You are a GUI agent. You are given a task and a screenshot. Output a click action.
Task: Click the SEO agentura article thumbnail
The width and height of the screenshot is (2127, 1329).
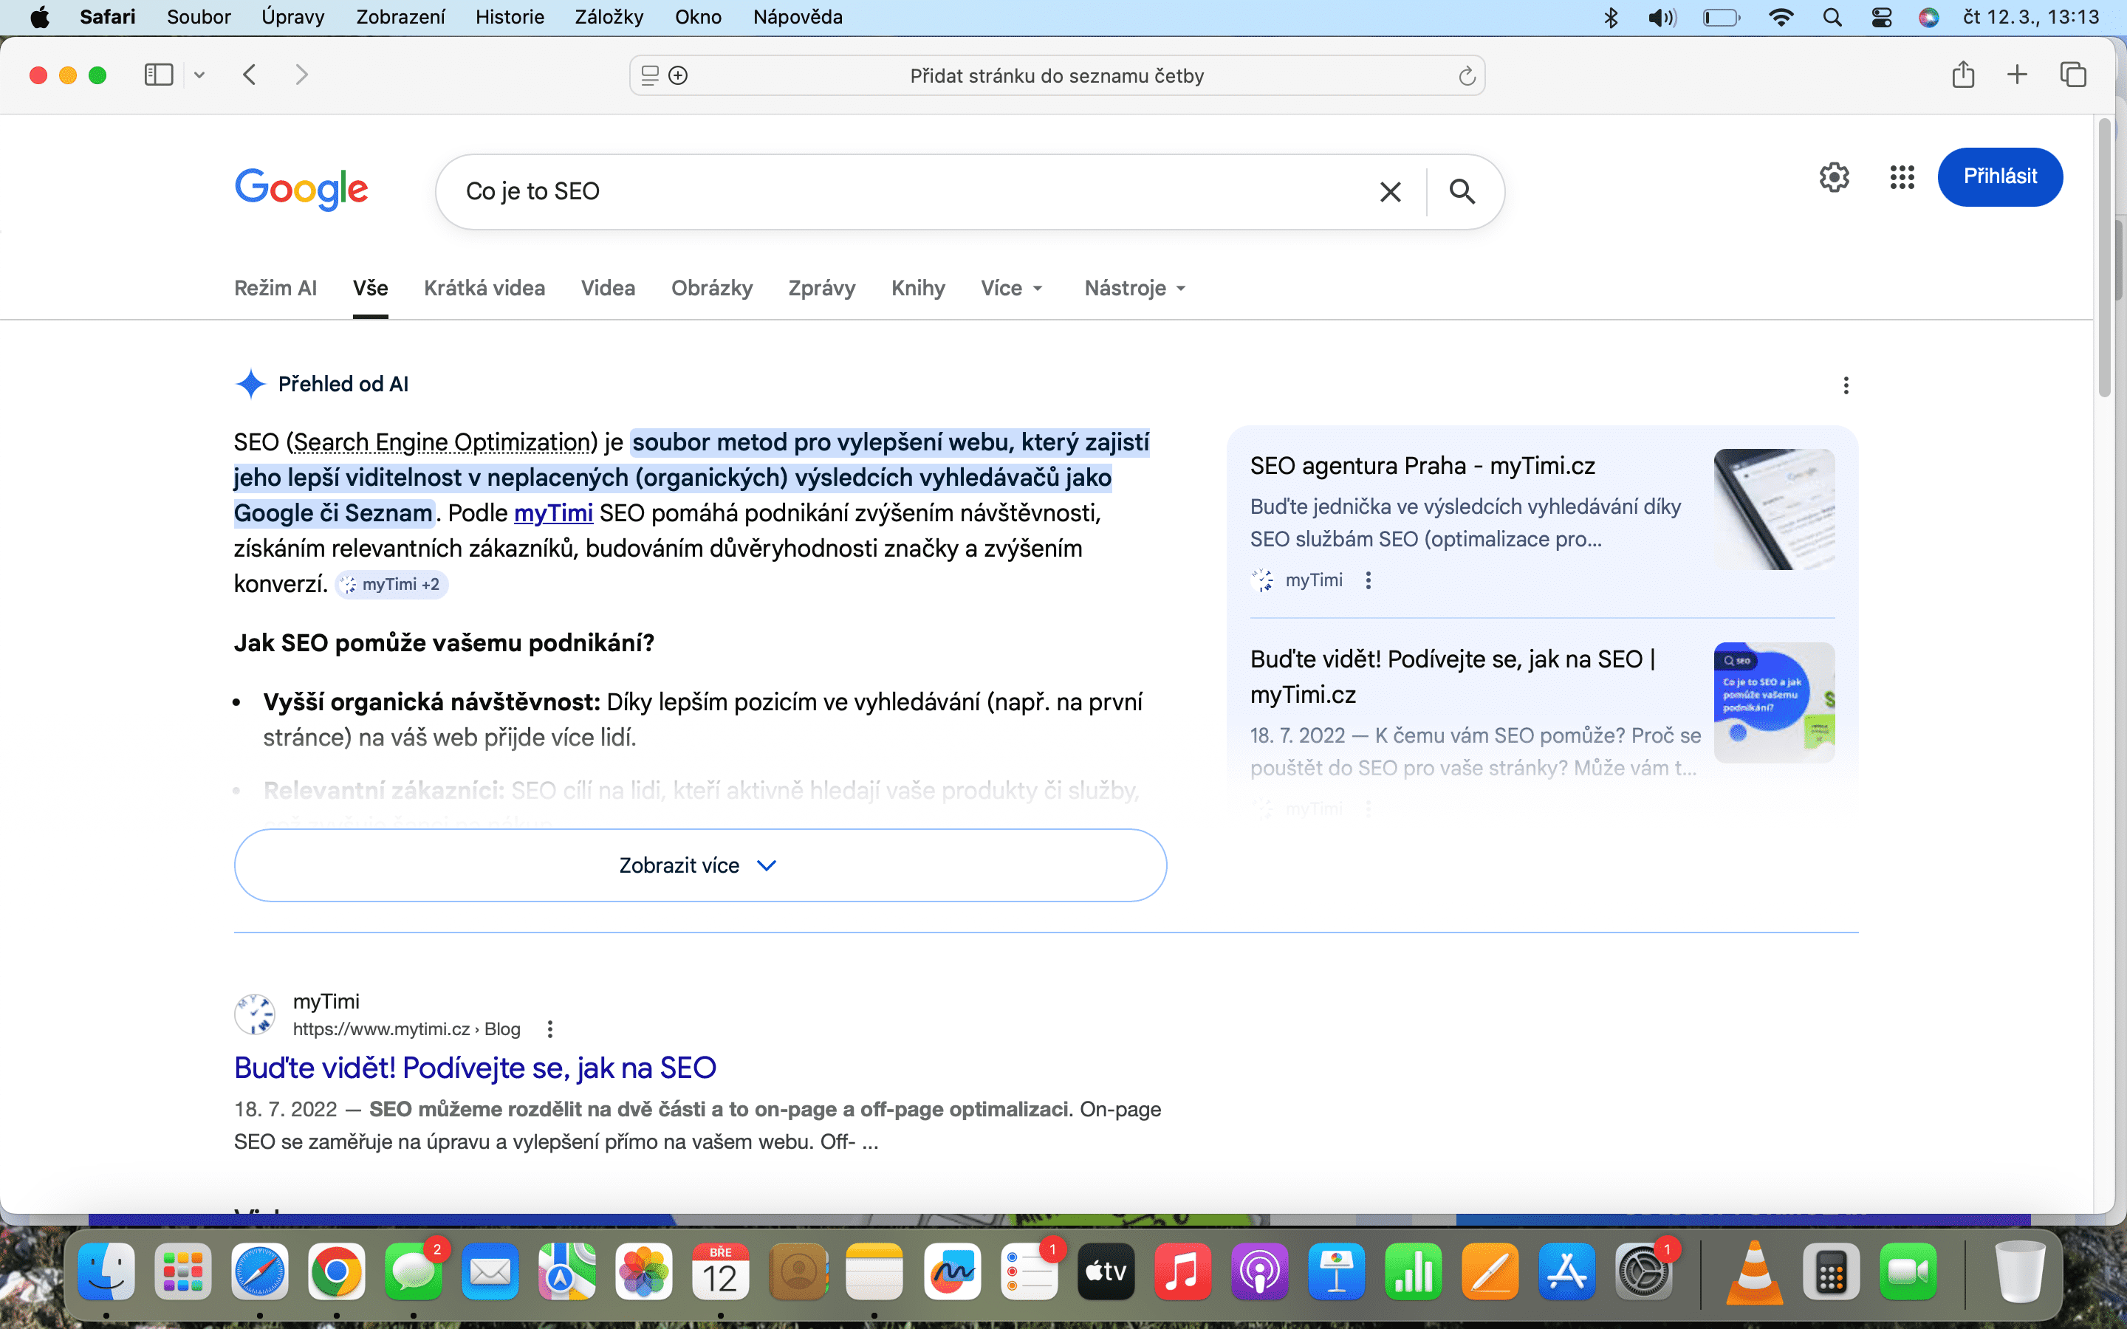pos(1775,509)
